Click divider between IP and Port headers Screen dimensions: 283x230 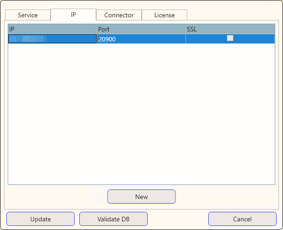click(x=97, y=29)
